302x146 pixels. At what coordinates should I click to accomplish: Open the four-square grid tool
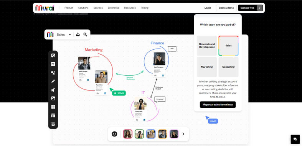53,107
